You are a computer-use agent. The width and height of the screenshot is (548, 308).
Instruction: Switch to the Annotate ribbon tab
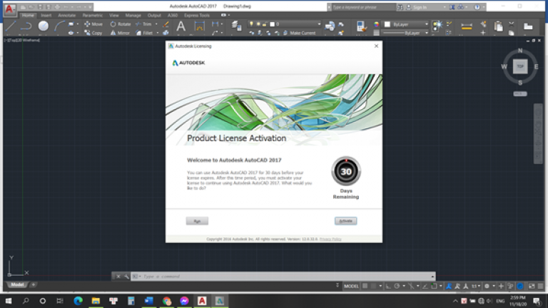(67, 16)
